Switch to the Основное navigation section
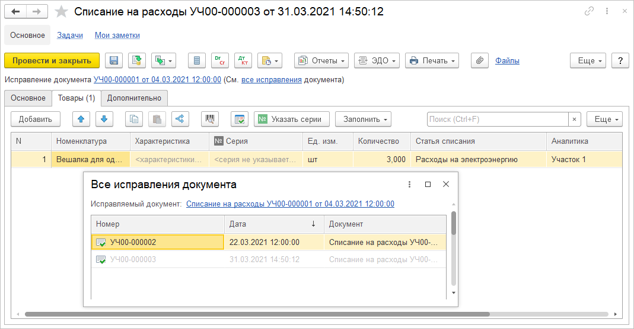Viewport: 634px width, 329px height. coord(27,35)
